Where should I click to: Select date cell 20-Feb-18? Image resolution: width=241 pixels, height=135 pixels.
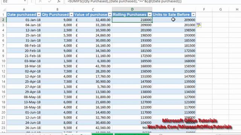coord(24,51)
